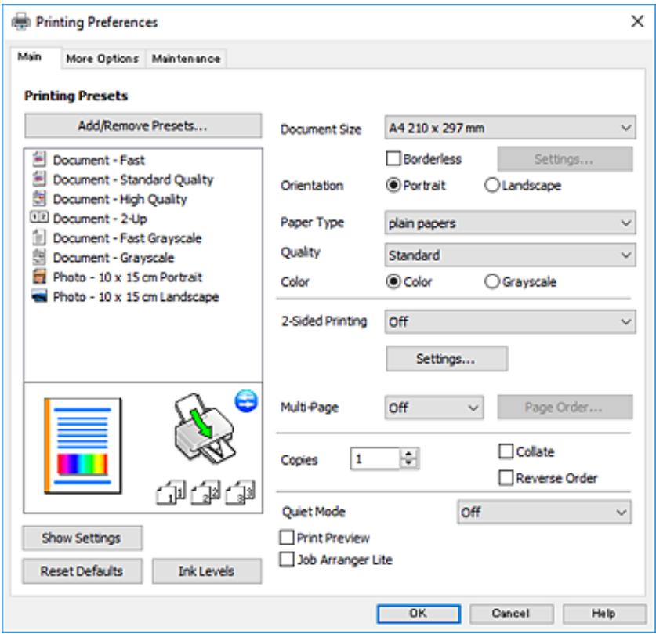Increase copies with the up spinner arrow
The width and height of the screenshot is (656, 634).
(409, 453)
